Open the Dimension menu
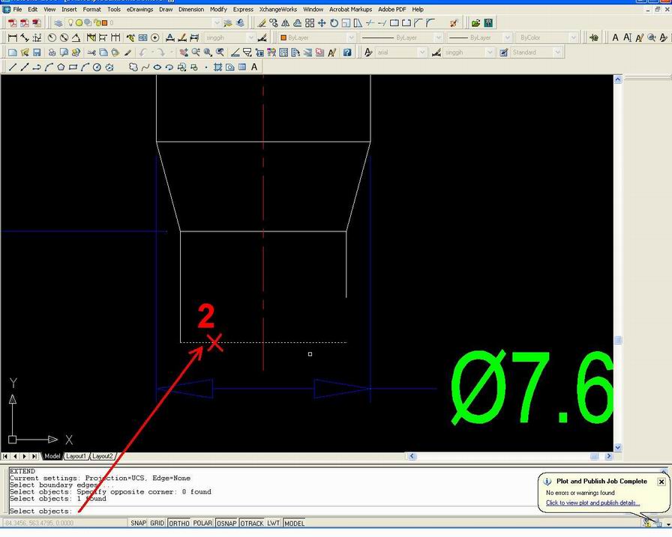The image size is (672, 537). 191,9
